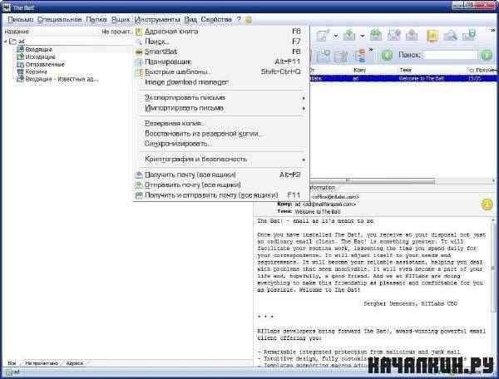499x379 pixels.
Task: Switch to the Не прочитано tab
Action: tap(42, 363)
